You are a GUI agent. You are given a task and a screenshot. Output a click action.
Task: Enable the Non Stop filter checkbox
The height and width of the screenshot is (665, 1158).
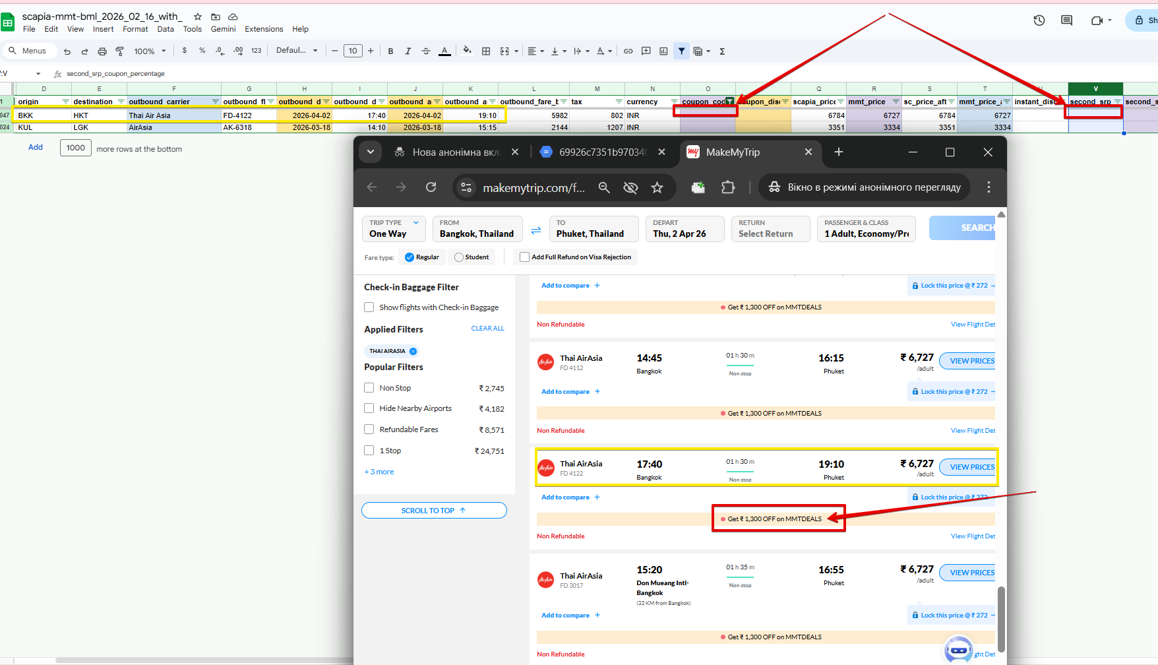pos(369,388)
